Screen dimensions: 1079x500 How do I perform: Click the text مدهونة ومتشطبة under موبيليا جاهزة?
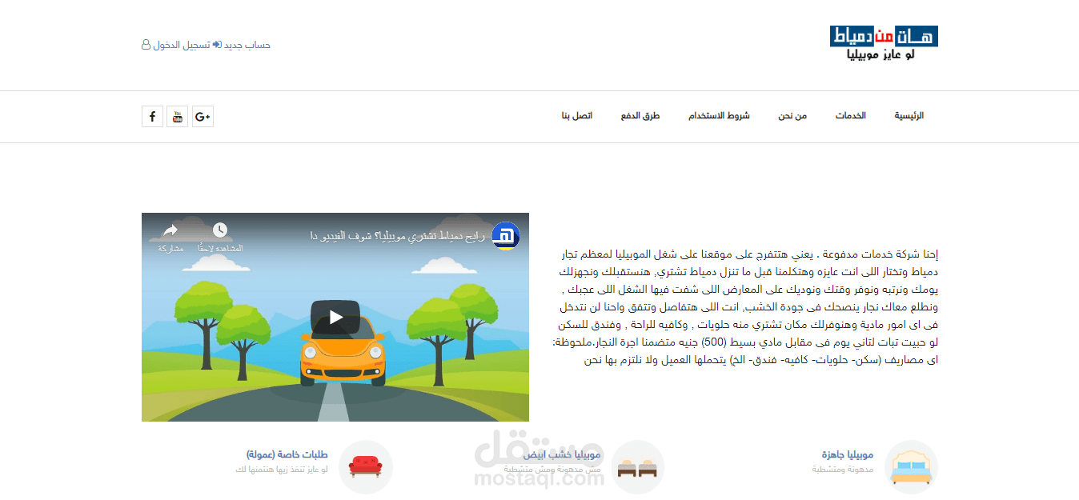(x=843, y=470)
